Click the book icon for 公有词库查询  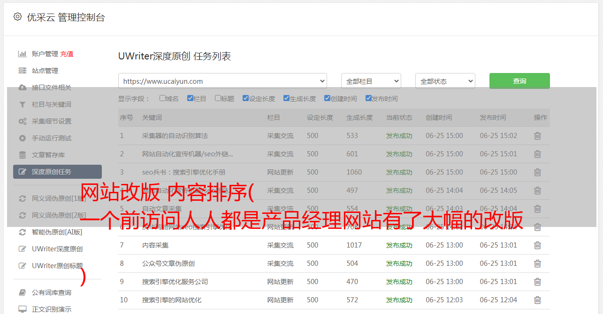click(x=22, y=292)
